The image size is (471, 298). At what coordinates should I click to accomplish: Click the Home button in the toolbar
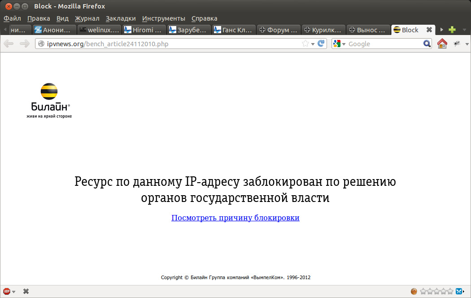point(442,44)
